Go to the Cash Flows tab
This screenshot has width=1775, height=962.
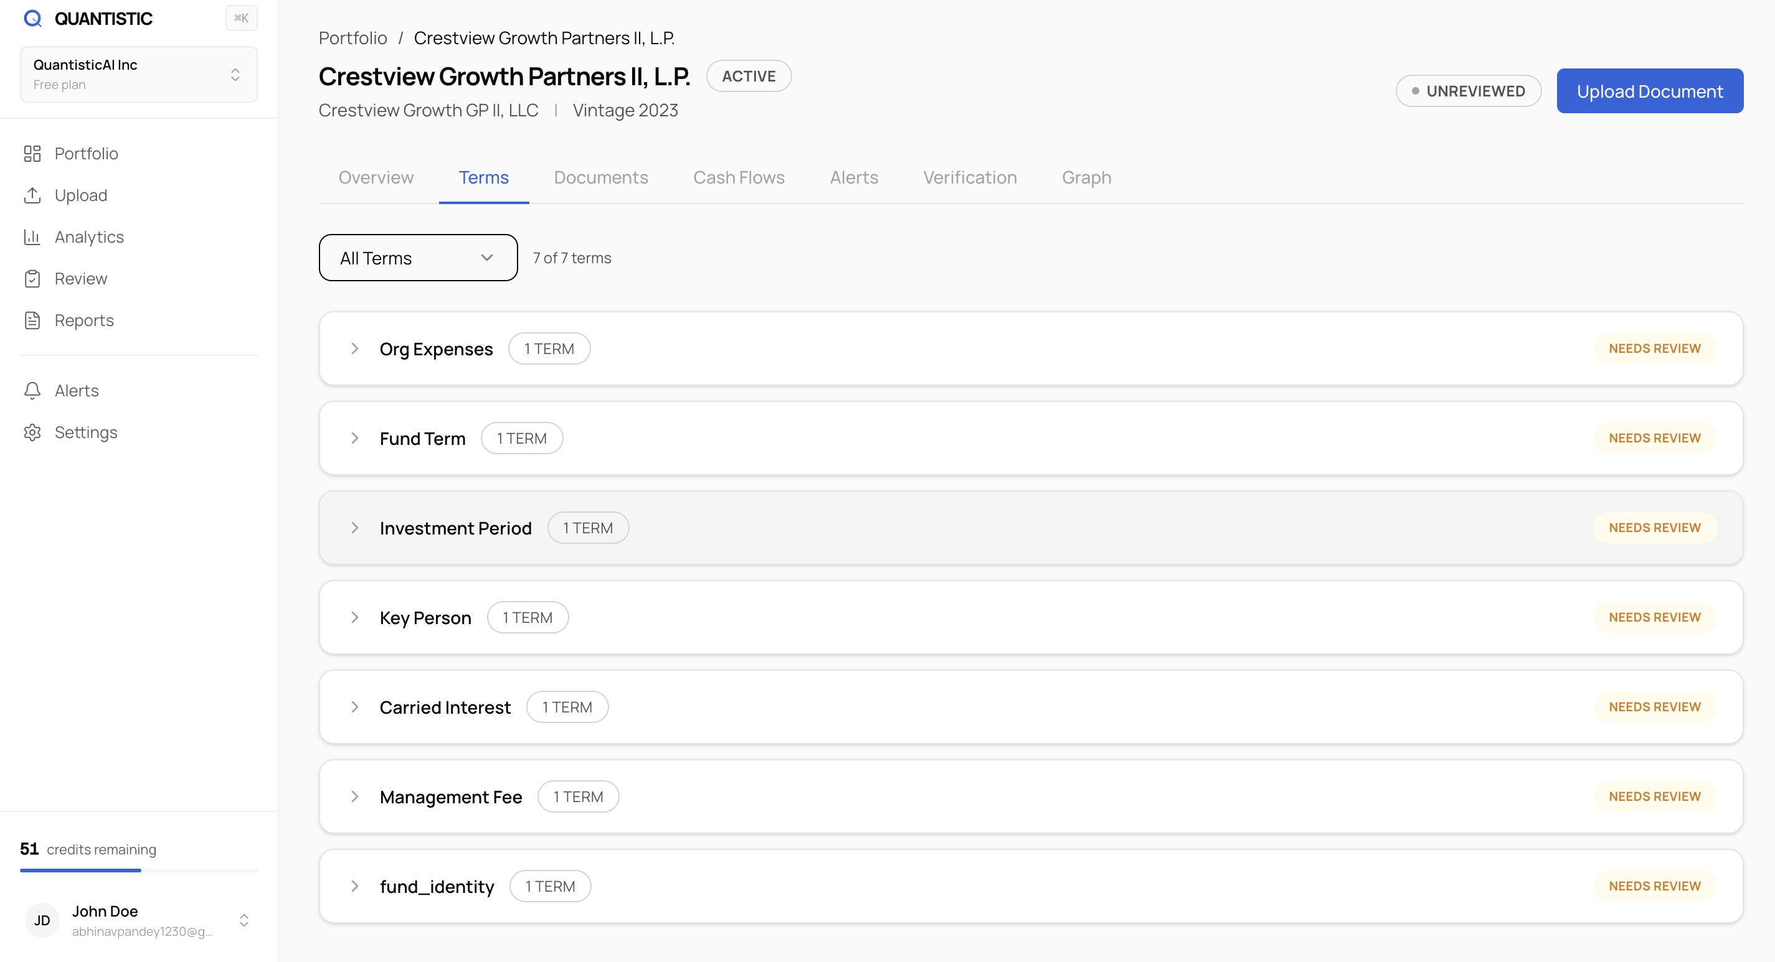[739, 178]
